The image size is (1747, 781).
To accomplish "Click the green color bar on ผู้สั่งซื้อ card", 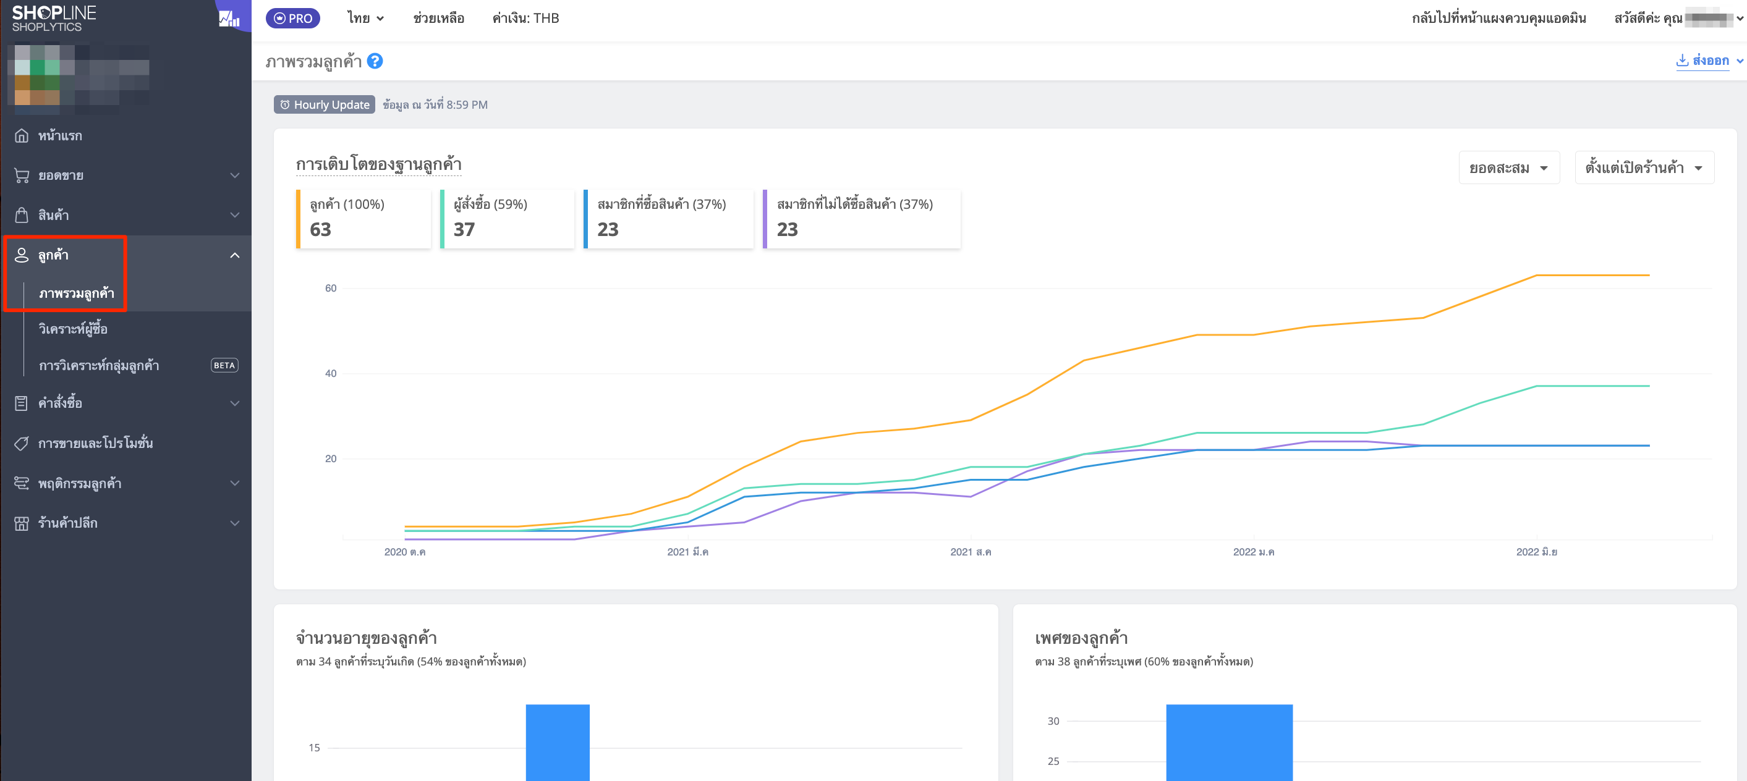I will (442, 219).
